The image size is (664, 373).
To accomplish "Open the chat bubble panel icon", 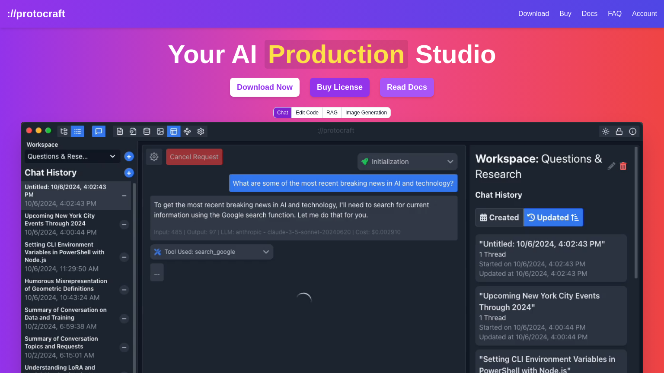I will (99, 131).
